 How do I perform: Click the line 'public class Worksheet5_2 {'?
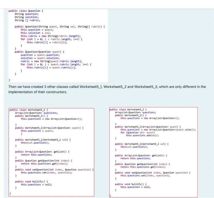(128, 110)
